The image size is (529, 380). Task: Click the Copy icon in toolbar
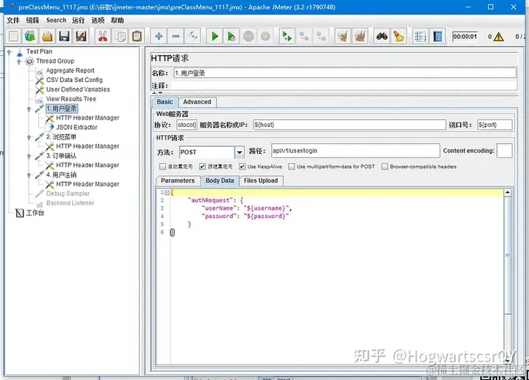tap(120, 36)
